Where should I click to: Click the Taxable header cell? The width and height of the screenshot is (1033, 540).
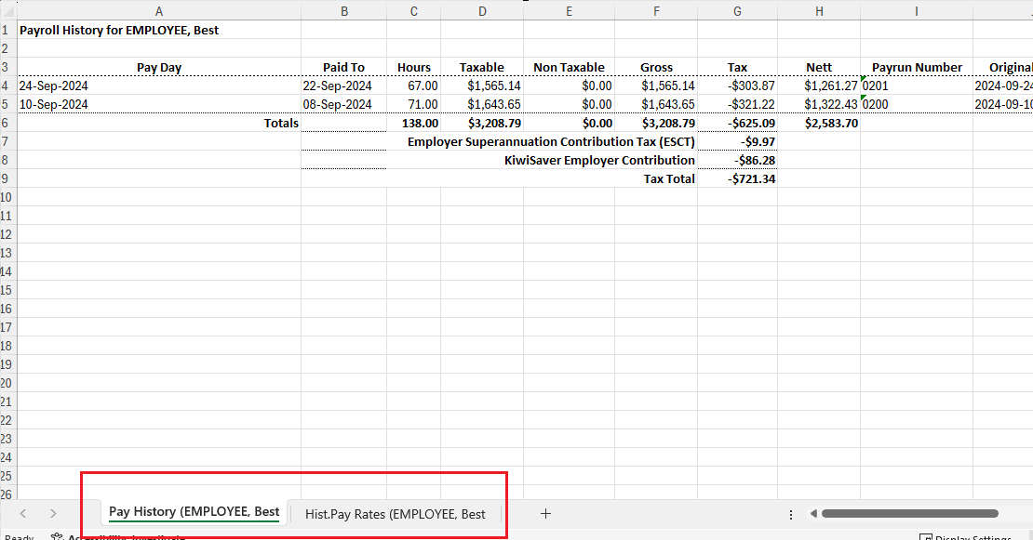pos(482,67)
